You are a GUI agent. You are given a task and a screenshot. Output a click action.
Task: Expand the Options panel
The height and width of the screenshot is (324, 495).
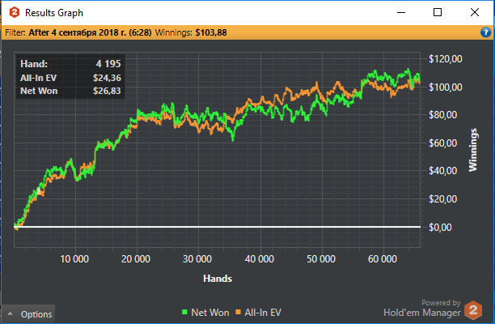(28, 314)
